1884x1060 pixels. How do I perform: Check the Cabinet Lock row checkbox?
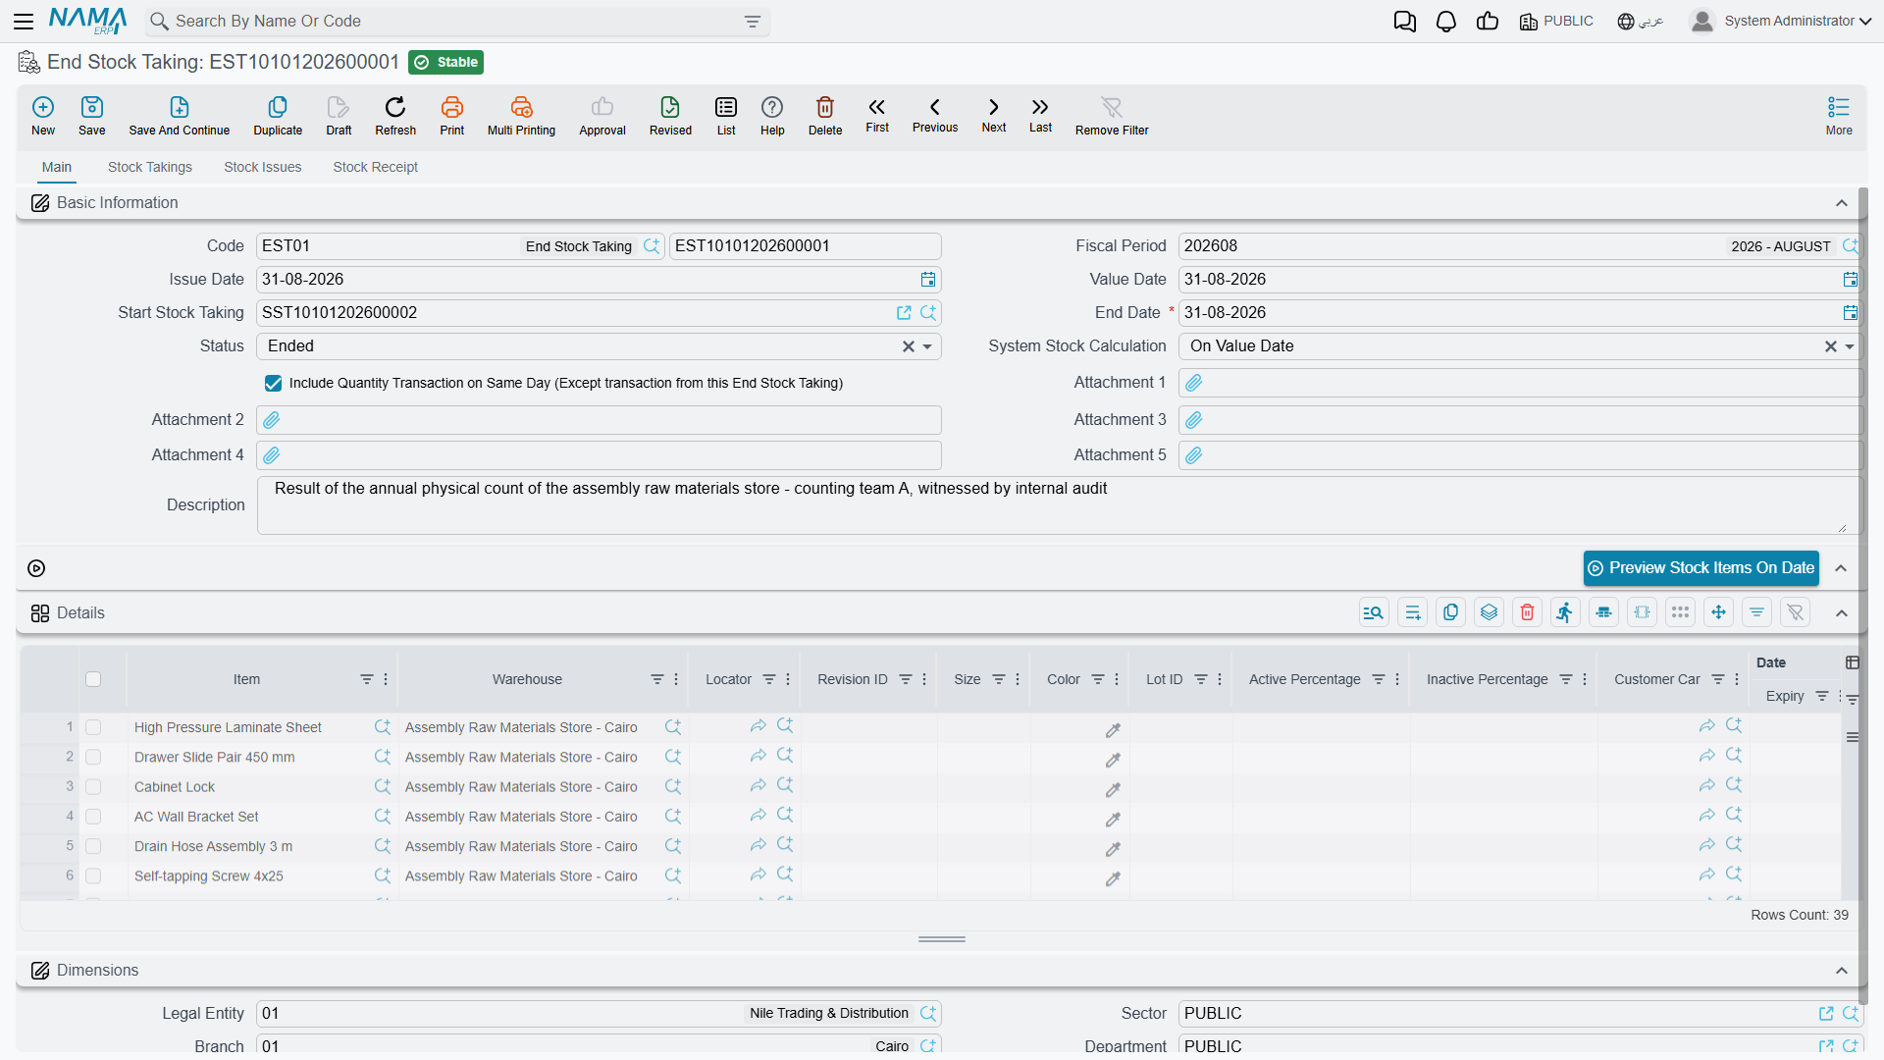coord(93,787)
